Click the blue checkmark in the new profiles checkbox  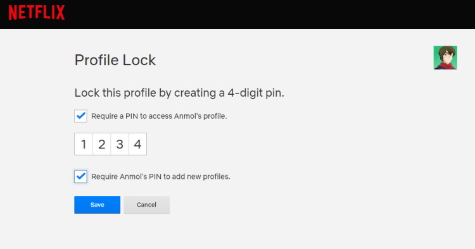(80, 176)
